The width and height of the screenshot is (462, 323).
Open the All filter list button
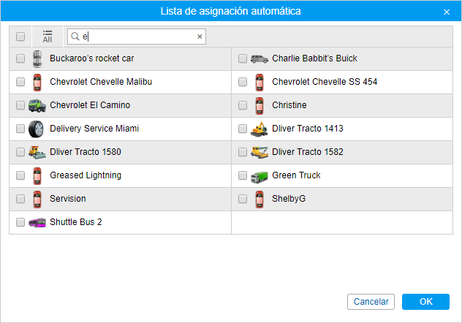click(48, 37)
